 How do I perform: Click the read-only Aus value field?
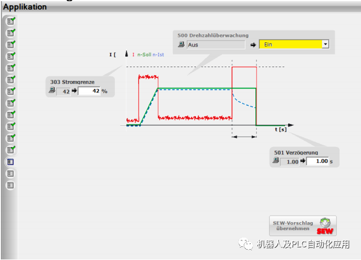tap(216, 45)
